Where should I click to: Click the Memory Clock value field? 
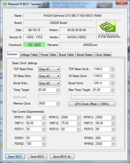tap(47, 103)
